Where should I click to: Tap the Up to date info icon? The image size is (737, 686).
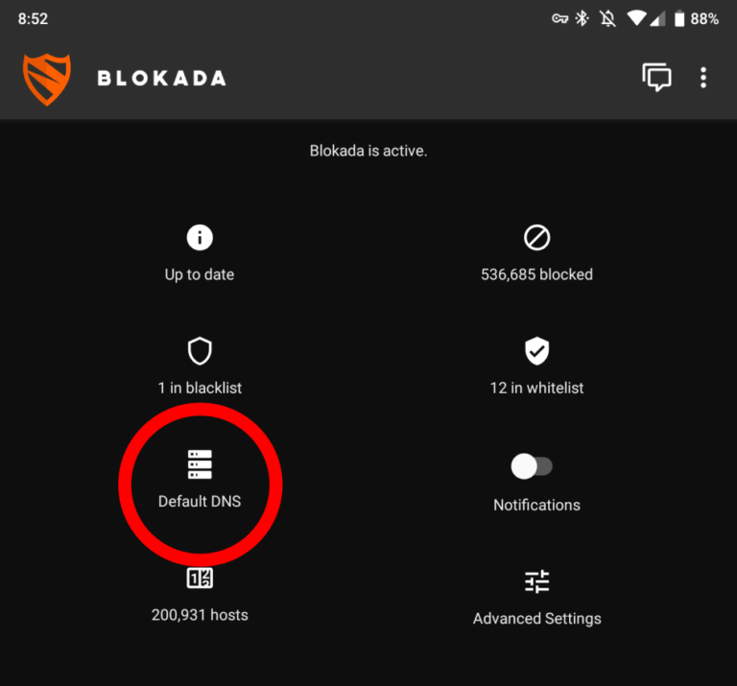point(200,238)
